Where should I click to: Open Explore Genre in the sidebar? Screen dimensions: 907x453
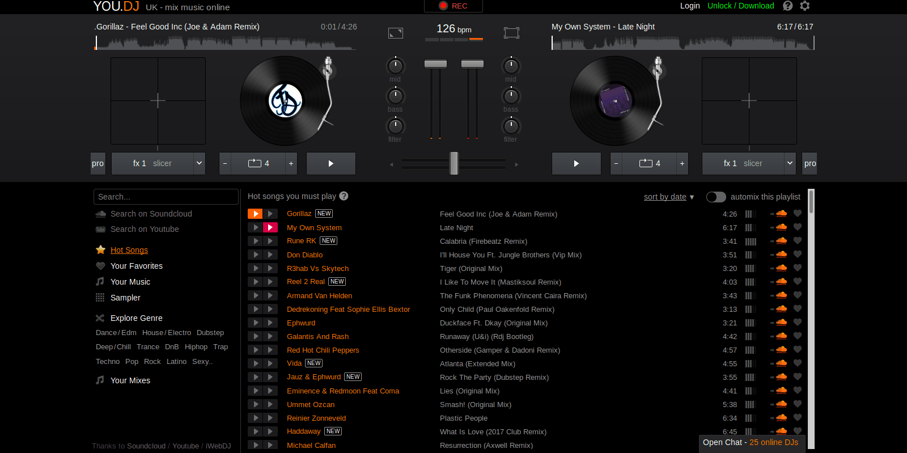click(137, 318)
